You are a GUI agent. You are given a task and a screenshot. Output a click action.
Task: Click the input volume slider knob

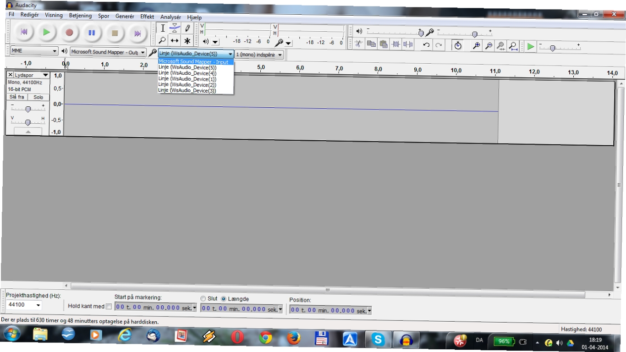point(475,34)
